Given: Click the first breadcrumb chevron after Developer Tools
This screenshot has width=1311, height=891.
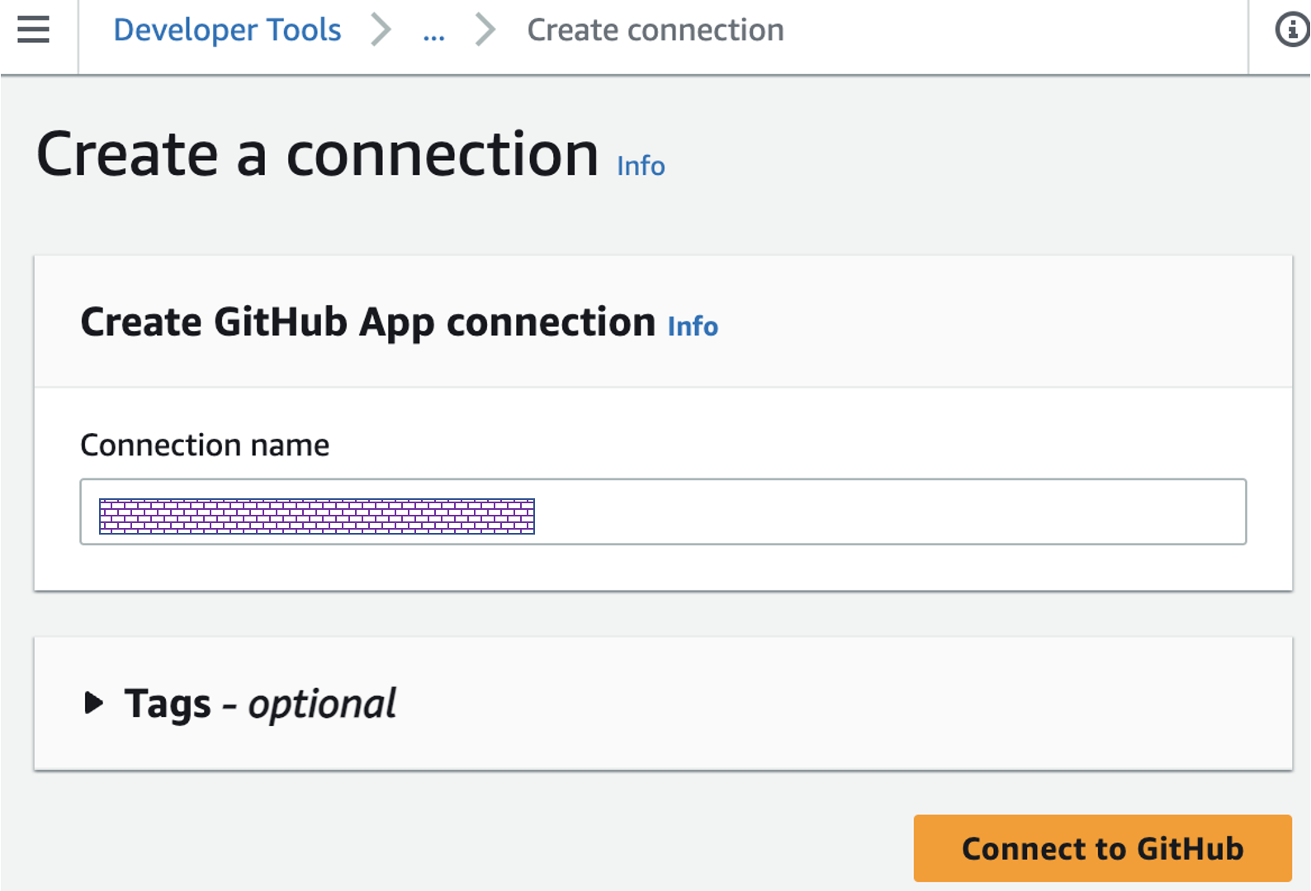Looking at the screenshot, I should coord(381,31).
